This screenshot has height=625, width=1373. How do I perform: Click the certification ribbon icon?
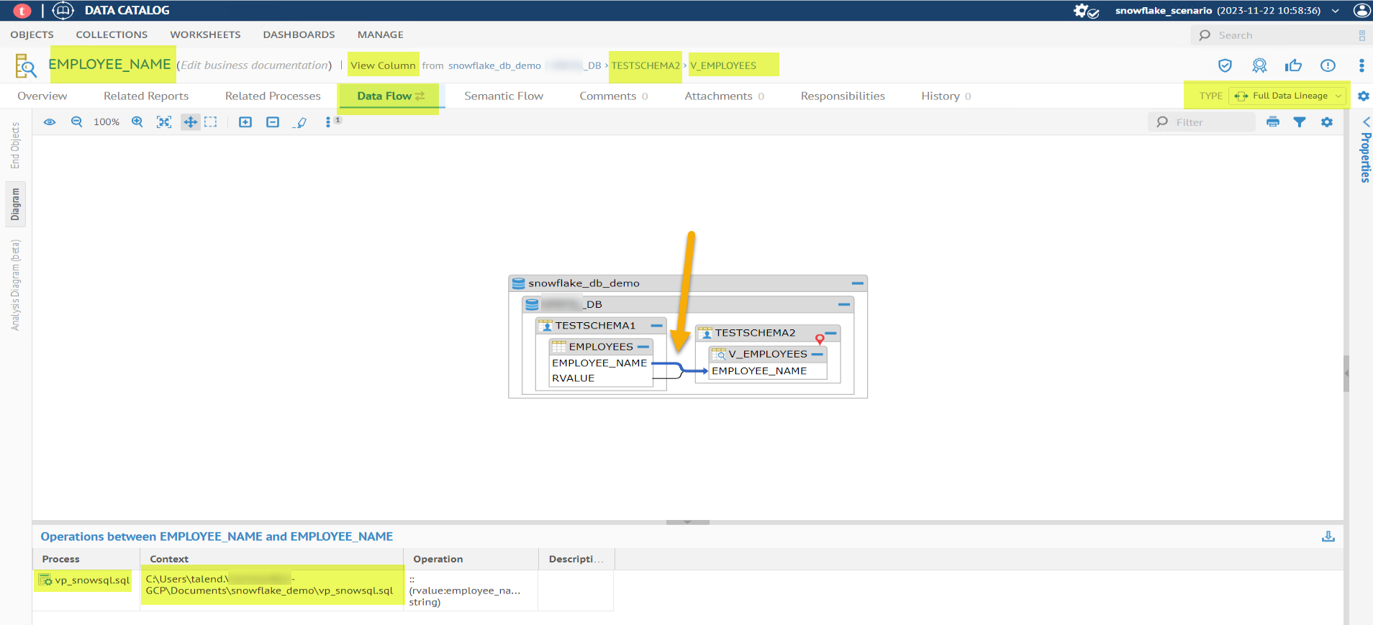1259,65
